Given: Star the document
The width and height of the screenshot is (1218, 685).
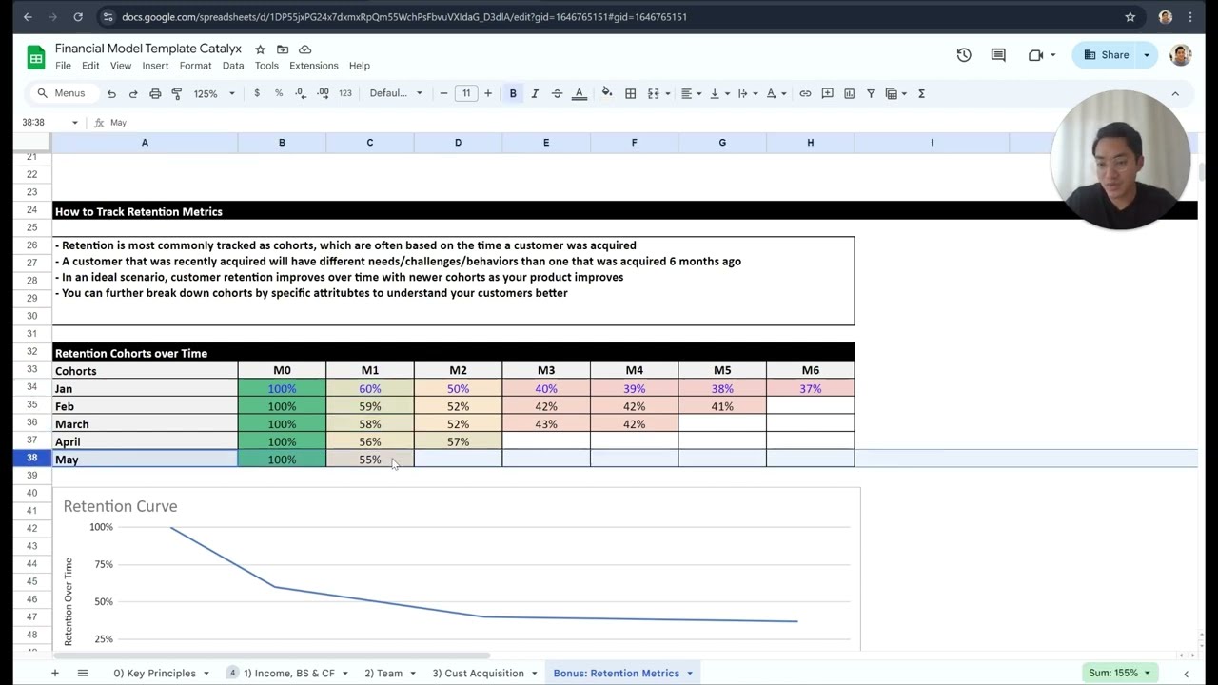Looking at the screenshot, I should pos(260,49).
